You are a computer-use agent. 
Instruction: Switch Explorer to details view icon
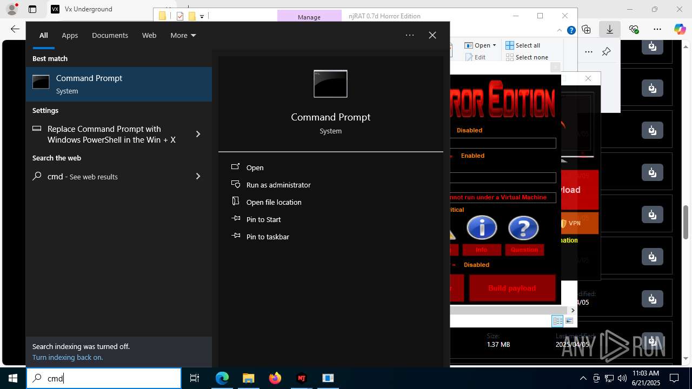(557, 321)
